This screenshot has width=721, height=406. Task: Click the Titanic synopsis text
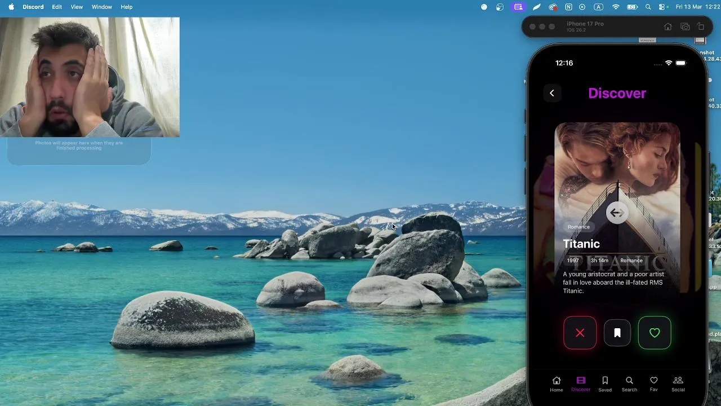point(613,283)
